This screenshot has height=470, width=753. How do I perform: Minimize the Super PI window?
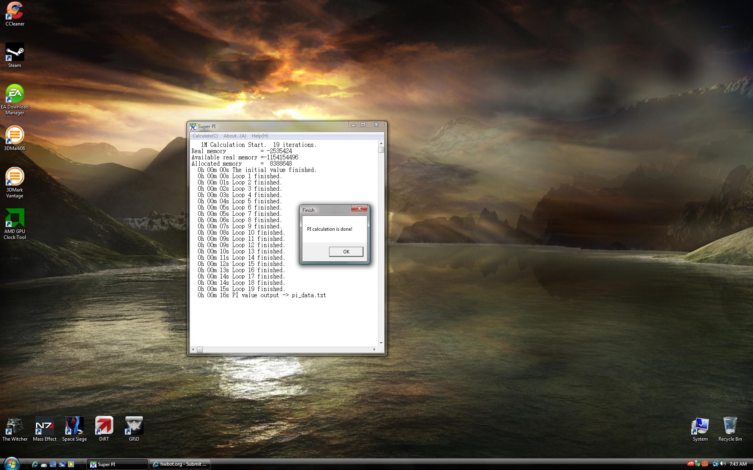pyautogui.click(x=353, y=125)
